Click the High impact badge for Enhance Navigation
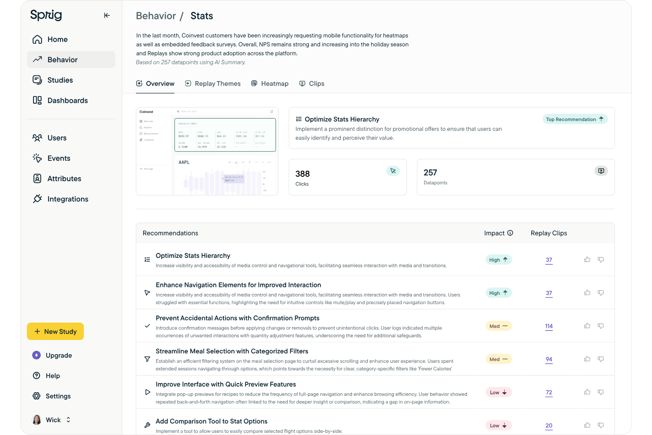 (498, 293)
